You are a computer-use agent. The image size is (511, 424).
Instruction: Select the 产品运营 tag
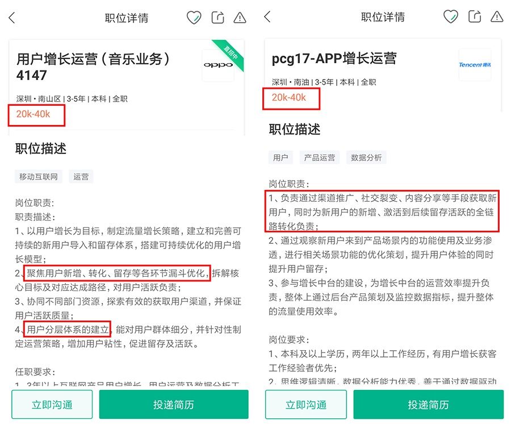point(319,157)
